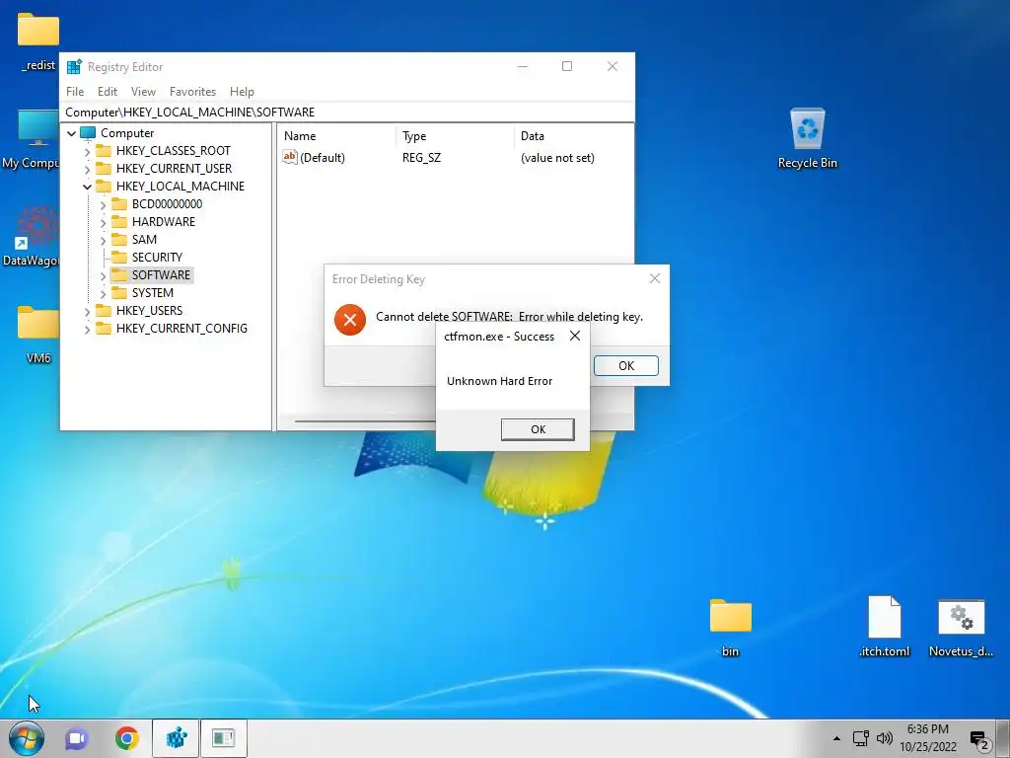Viewport: 1010px width, 758px height.
Task: Click the horizontal scrollbar in values pane
Action: (365, 421)
